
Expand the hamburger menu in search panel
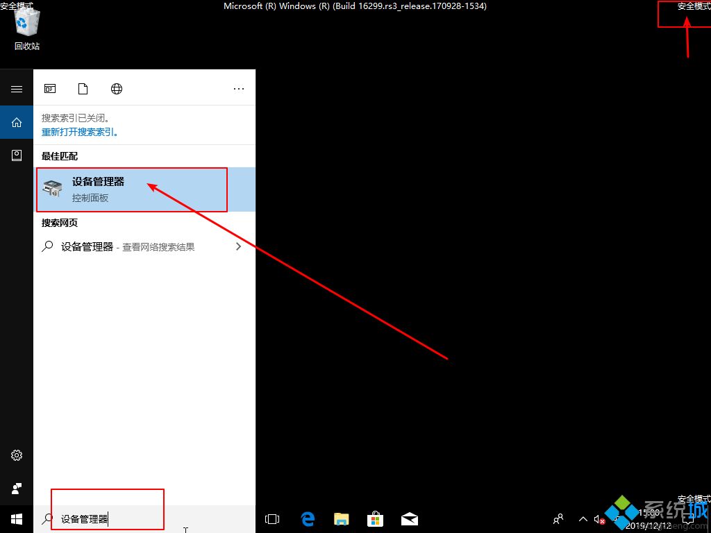point(17,89)
